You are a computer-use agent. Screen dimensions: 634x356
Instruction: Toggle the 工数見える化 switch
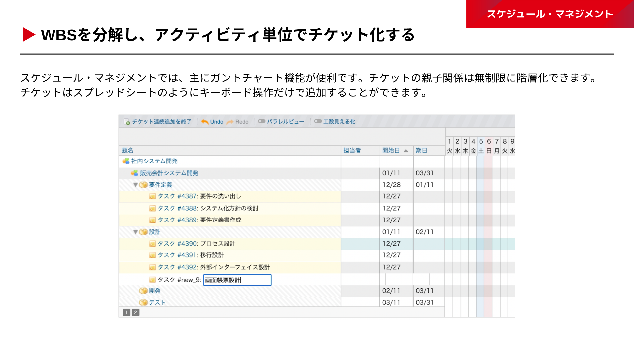tap(318, 121)
